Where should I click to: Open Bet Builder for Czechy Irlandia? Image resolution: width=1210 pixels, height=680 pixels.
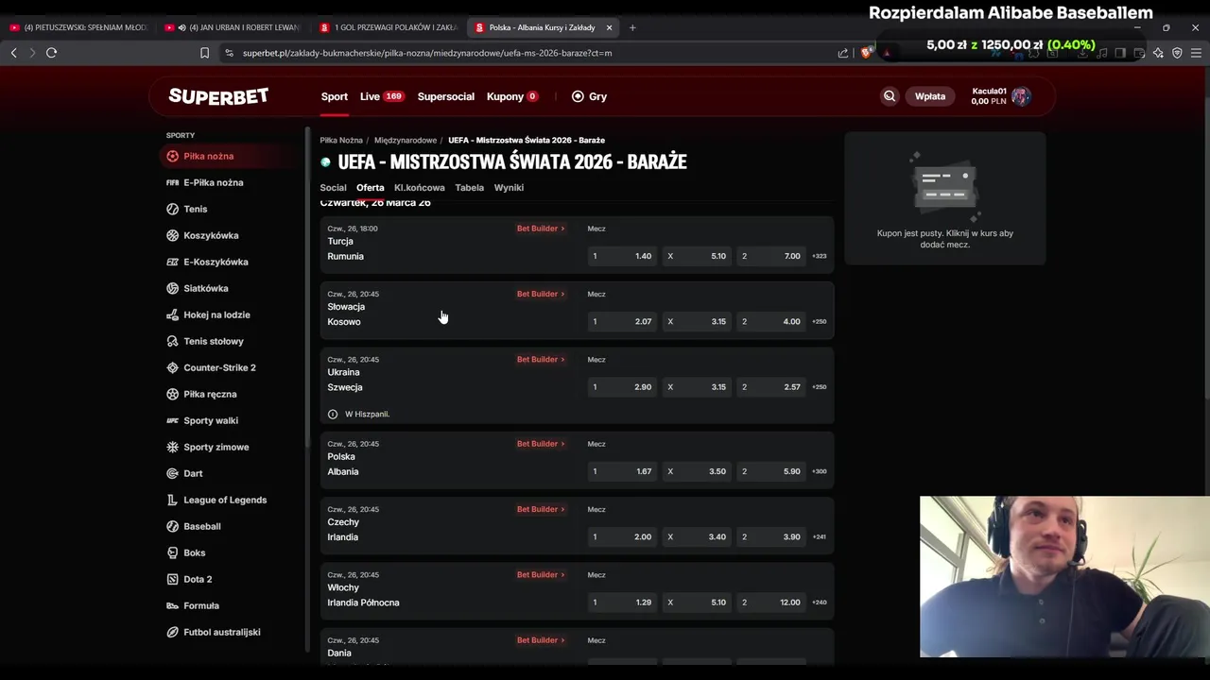[x=540, y=509]
